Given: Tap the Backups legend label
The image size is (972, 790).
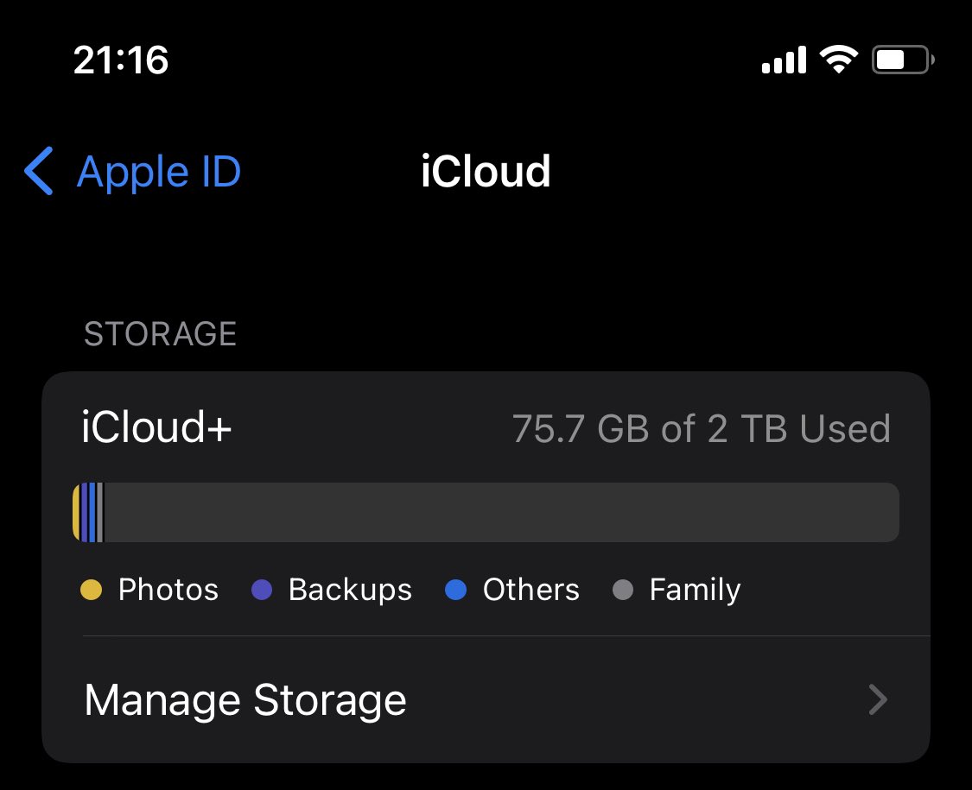Looking at the screenshot, I should (x=350, y=590).
